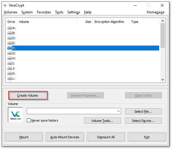Click the Auto-Mount Devices button
Screen dimensions: 172x149
tap(65, 137)
